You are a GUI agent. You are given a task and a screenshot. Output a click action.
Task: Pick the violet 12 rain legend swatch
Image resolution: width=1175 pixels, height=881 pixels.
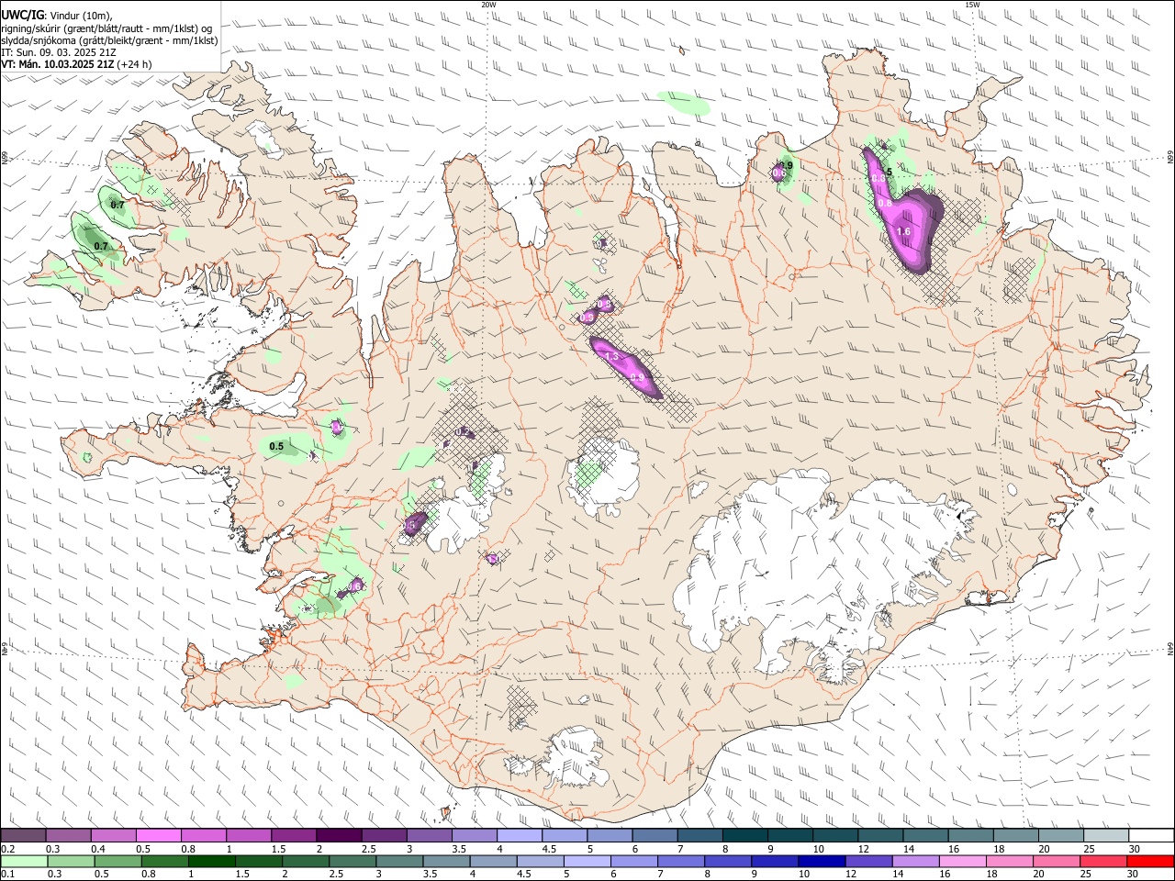[x=868, y=861]
